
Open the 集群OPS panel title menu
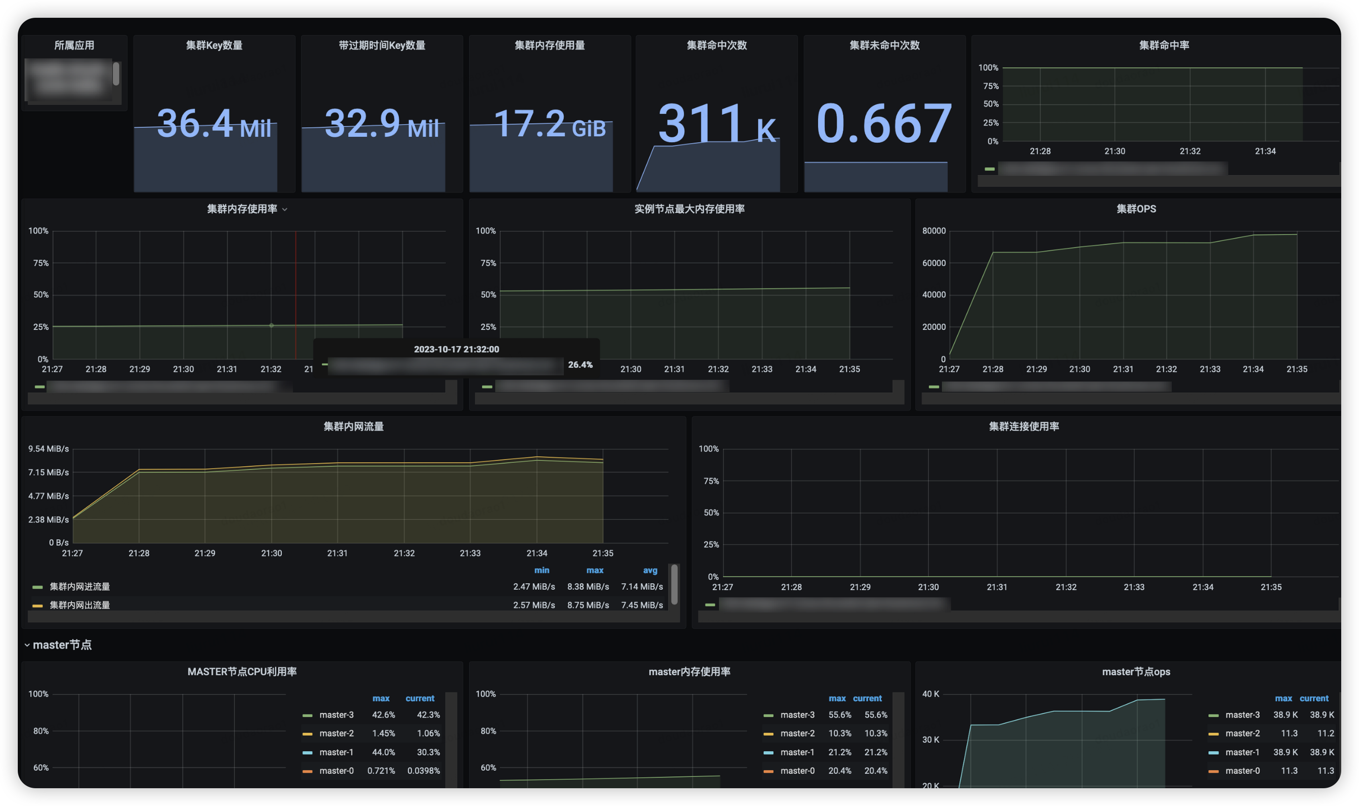coord(1136,209)
